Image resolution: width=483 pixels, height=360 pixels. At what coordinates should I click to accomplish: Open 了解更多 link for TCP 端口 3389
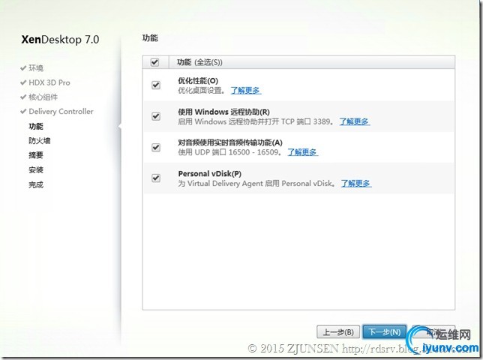tap(355, 121)
